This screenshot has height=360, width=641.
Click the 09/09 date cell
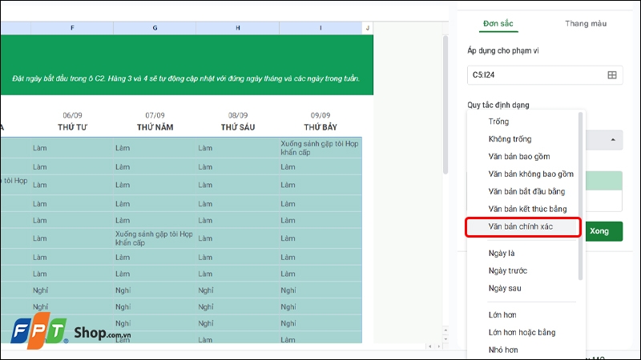320,115
